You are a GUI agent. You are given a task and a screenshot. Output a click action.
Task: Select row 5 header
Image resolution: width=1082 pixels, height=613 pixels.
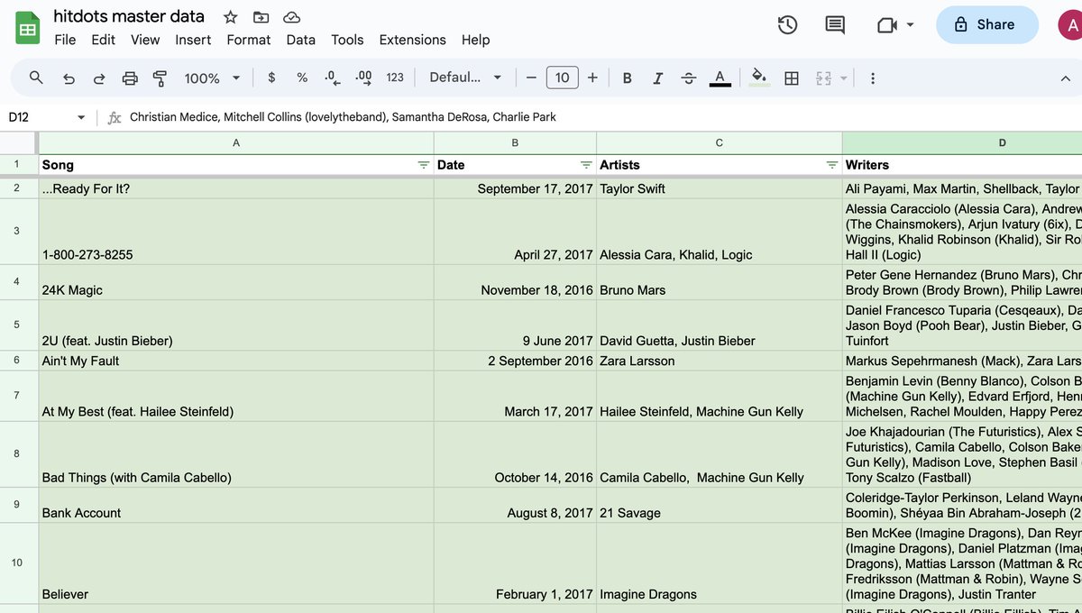tap(17, 325)
